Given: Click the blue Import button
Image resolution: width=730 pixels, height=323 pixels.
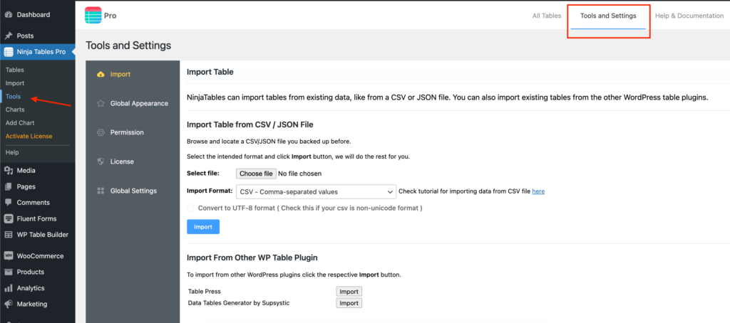Looking at the screenshot, I should point(203,227).
